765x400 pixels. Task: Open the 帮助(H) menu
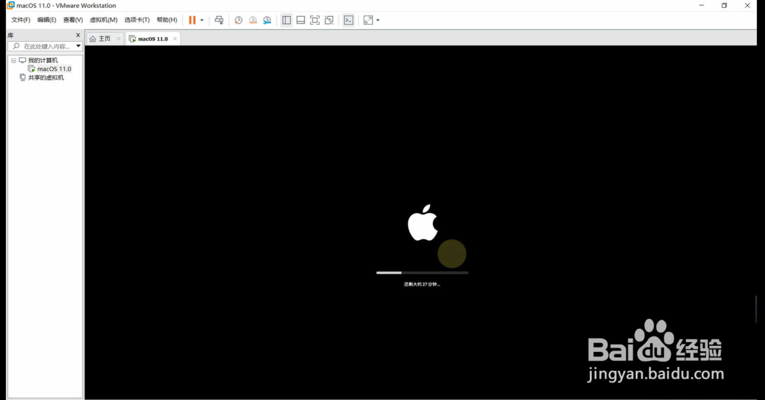(167, 20)
